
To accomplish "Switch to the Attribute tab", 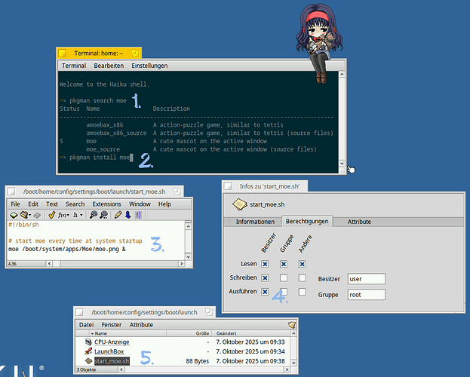I will (x=359, y=222).
